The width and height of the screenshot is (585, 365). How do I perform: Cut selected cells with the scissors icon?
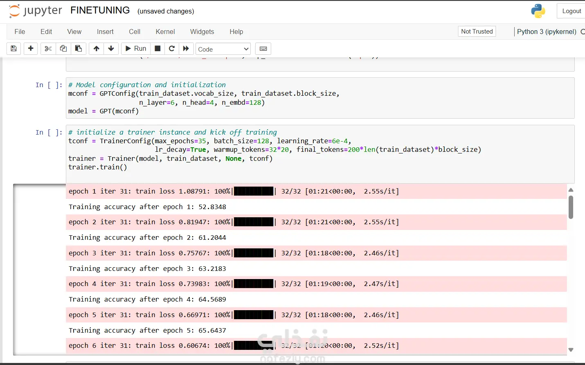pos(48,49)
